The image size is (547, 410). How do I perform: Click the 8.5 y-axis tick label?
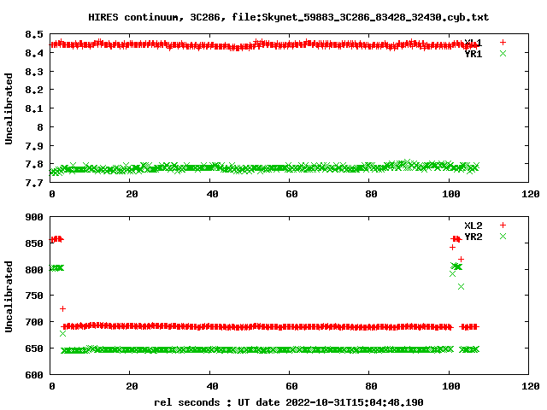click(x=34, y=34)
